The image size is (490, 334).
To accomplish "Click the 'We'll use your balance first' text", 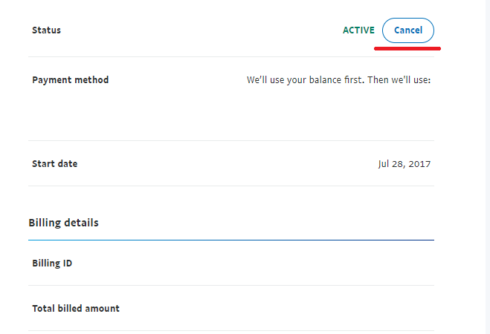I will coord(306,80).
